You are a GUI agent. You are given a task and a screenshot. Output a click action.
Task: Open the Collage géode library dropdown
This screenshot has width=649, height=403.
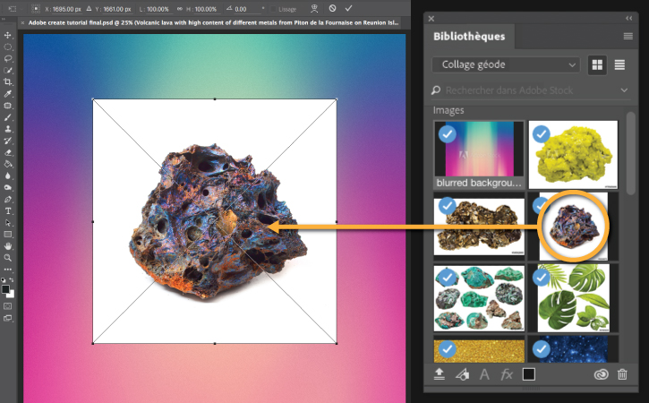pos(506,65)
